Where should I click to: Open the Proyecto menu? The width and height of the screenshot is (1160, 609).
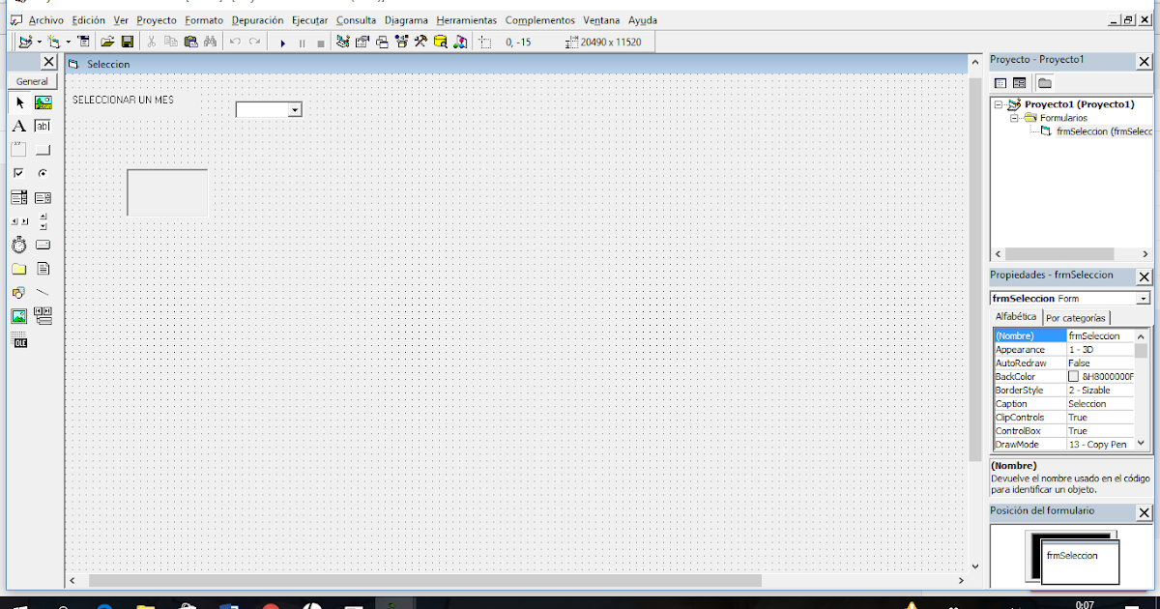pos(156,19)
